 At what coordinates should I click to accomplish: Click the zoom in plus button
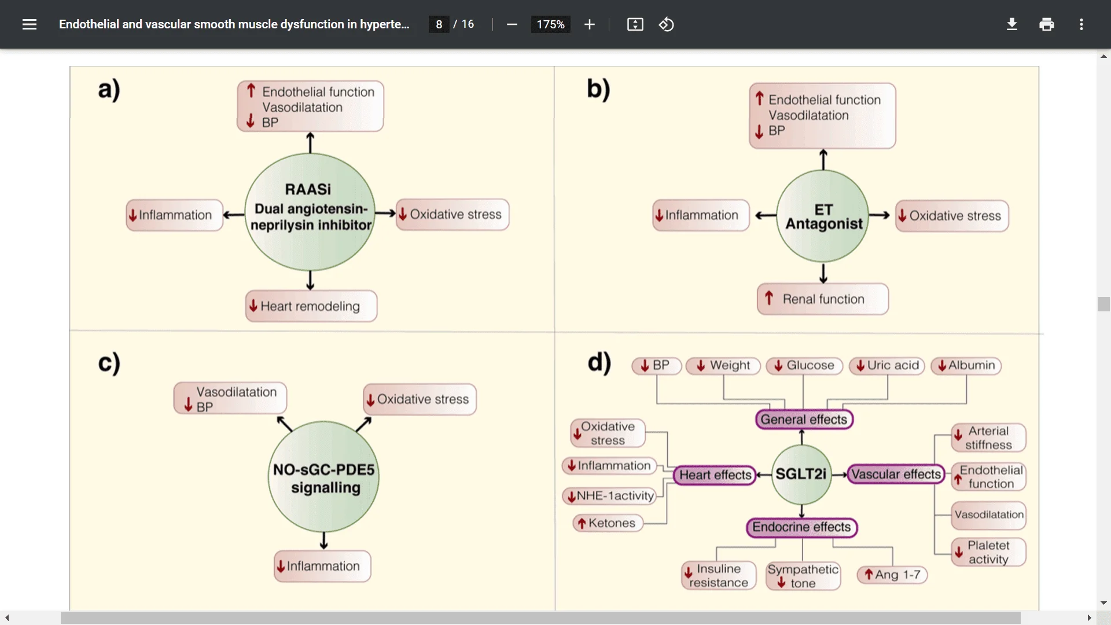pyautogui.click(x=590, y=24)
